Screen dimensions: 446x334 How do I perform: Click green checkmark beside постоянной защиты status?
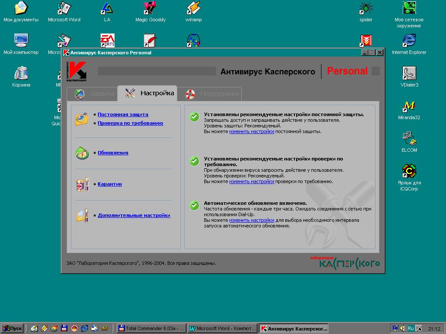point(194,117)
